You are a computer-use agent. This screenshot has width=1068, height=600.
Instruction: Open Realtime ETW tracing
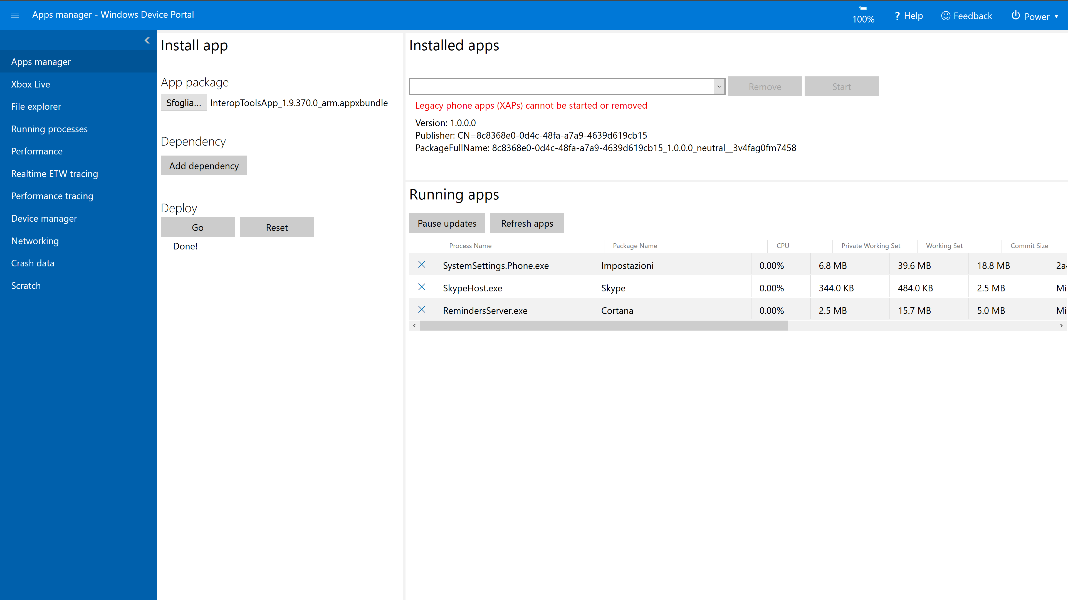coord(78,174)
